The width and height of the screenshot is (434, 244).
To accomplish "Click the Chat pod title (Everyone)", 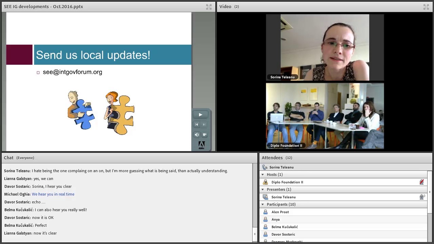I will 19,158.
